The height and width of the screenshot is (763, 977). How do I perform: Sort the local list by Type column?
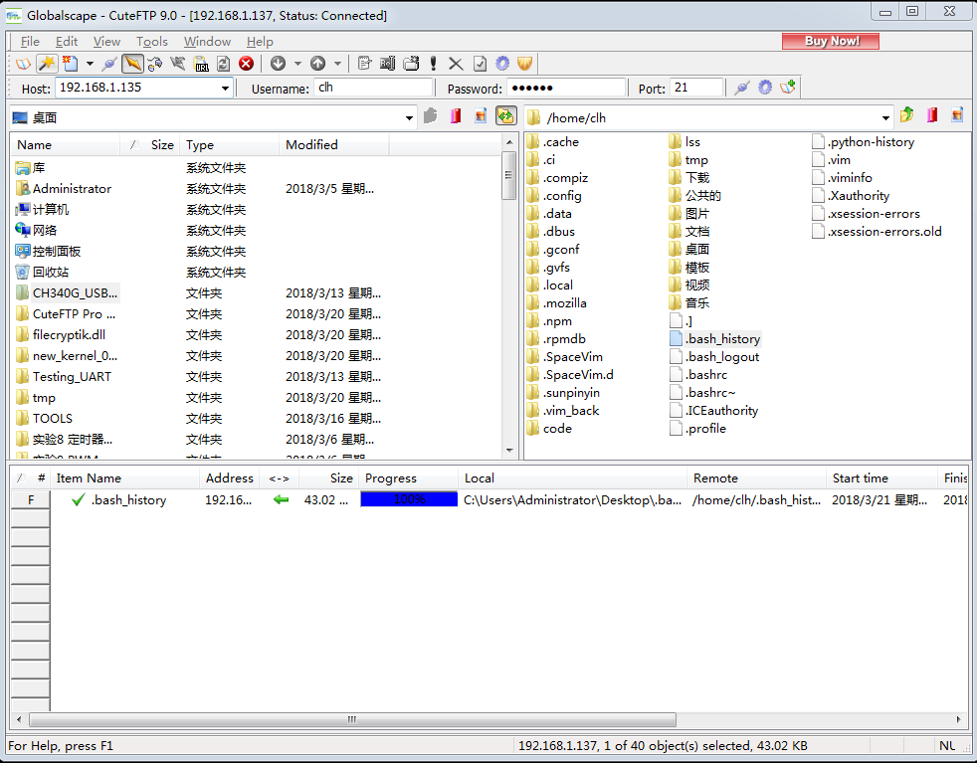229,145
